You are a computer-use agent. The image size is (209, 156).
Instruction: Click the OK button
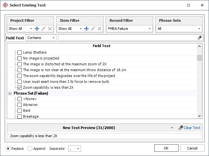point(166,148)
